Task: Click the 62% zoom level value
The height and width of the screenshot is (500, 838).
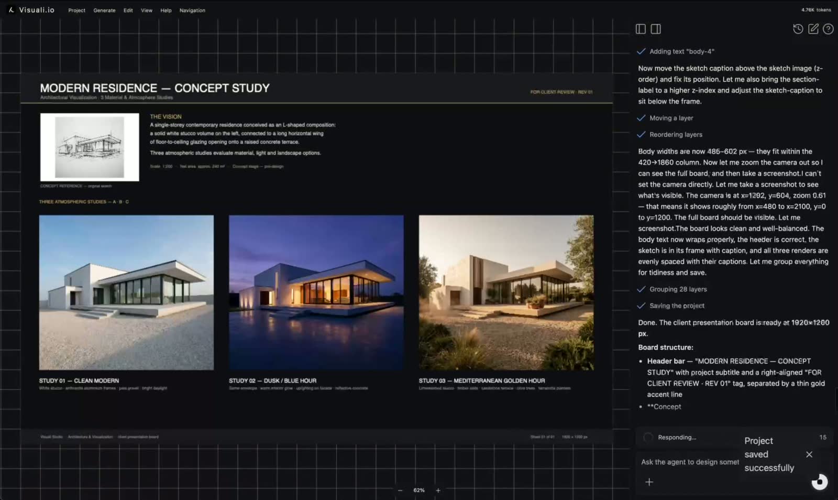Action: (419, 491)
